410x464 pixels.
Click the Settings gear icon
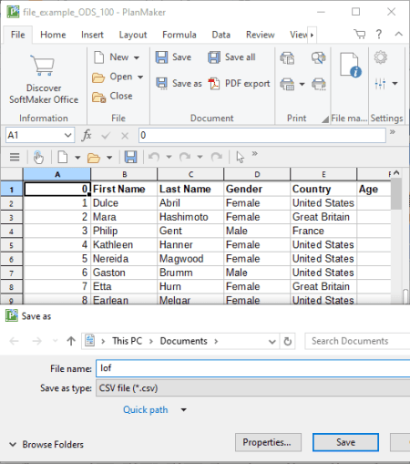(380, 57)
